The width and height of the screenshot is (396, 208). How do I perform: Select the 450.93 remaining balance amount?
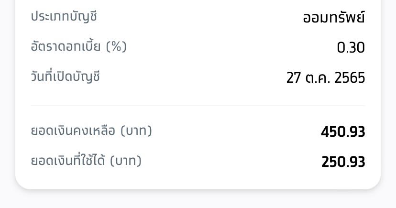coord(343,132)
